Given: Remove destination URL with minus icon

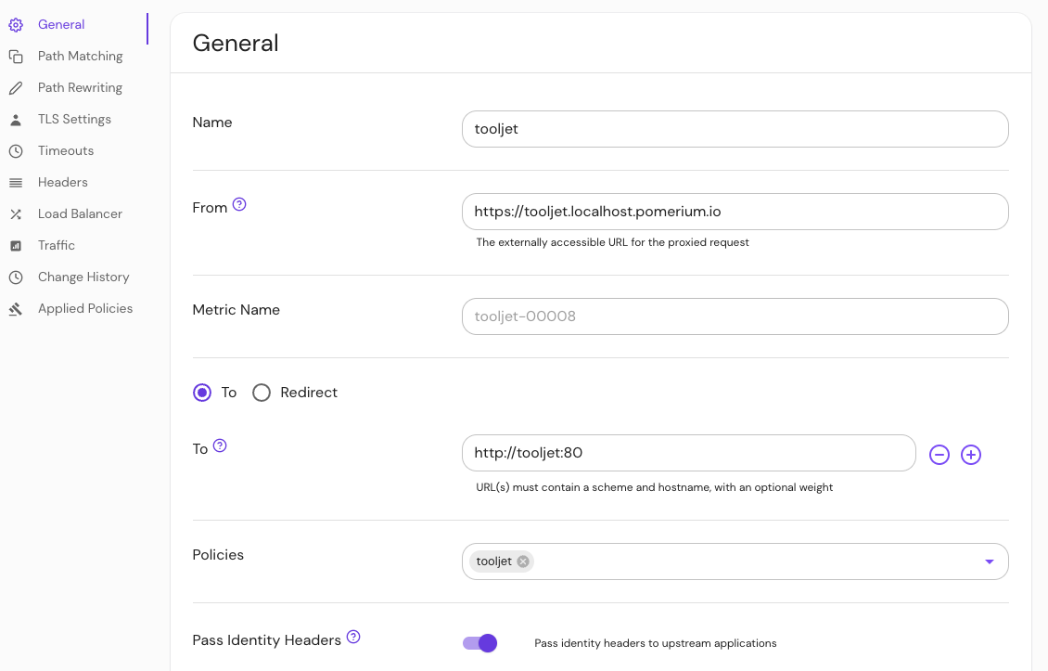Looking at the screenshot, I should click(939, 455).
